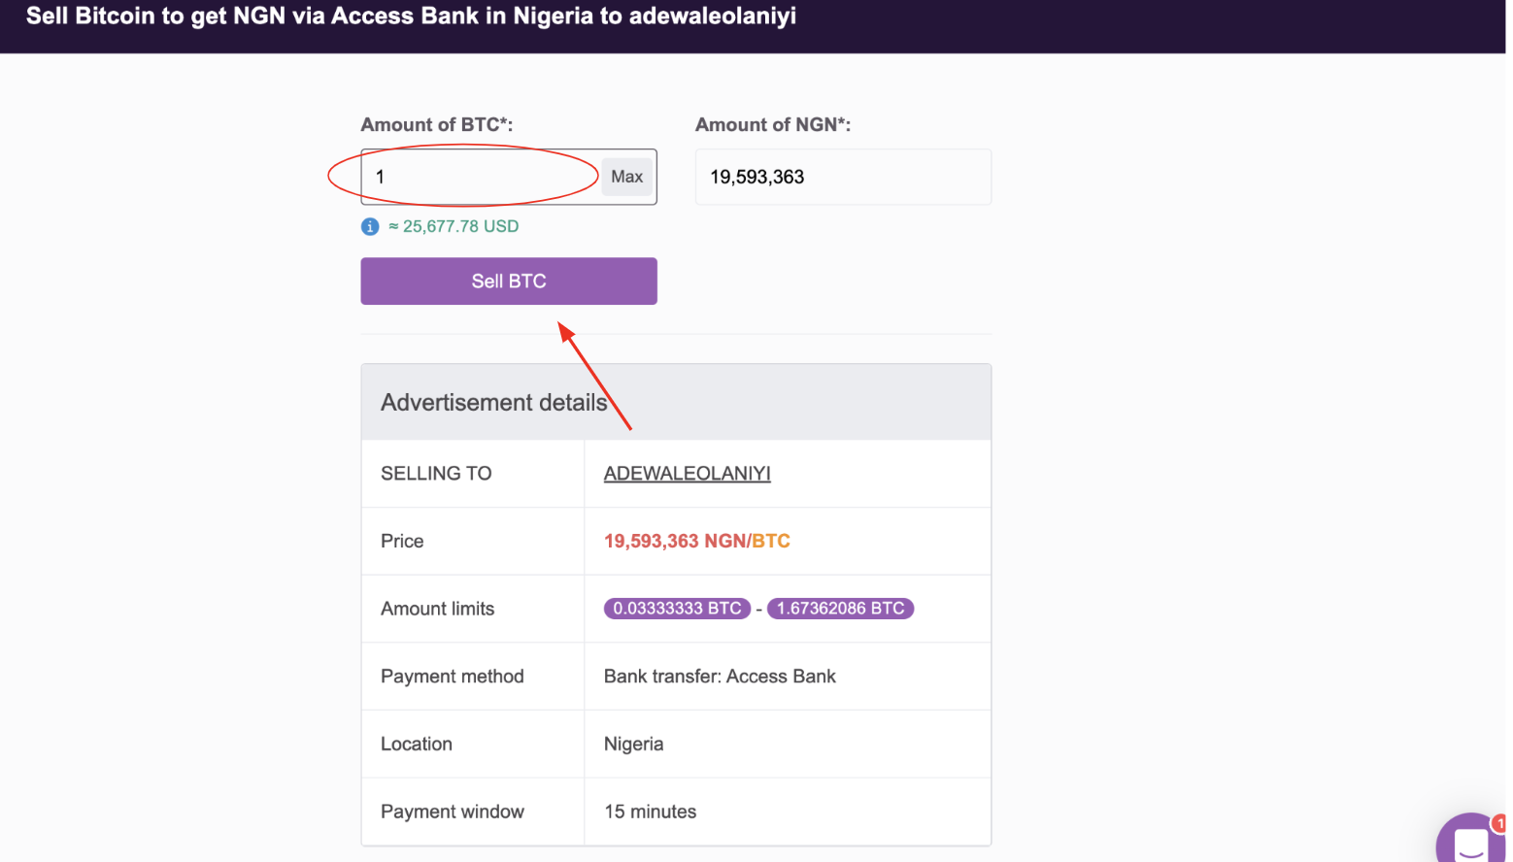
Task: Click the 19,593,363 NGN/BTC price text
Action: tap(696, 541)
